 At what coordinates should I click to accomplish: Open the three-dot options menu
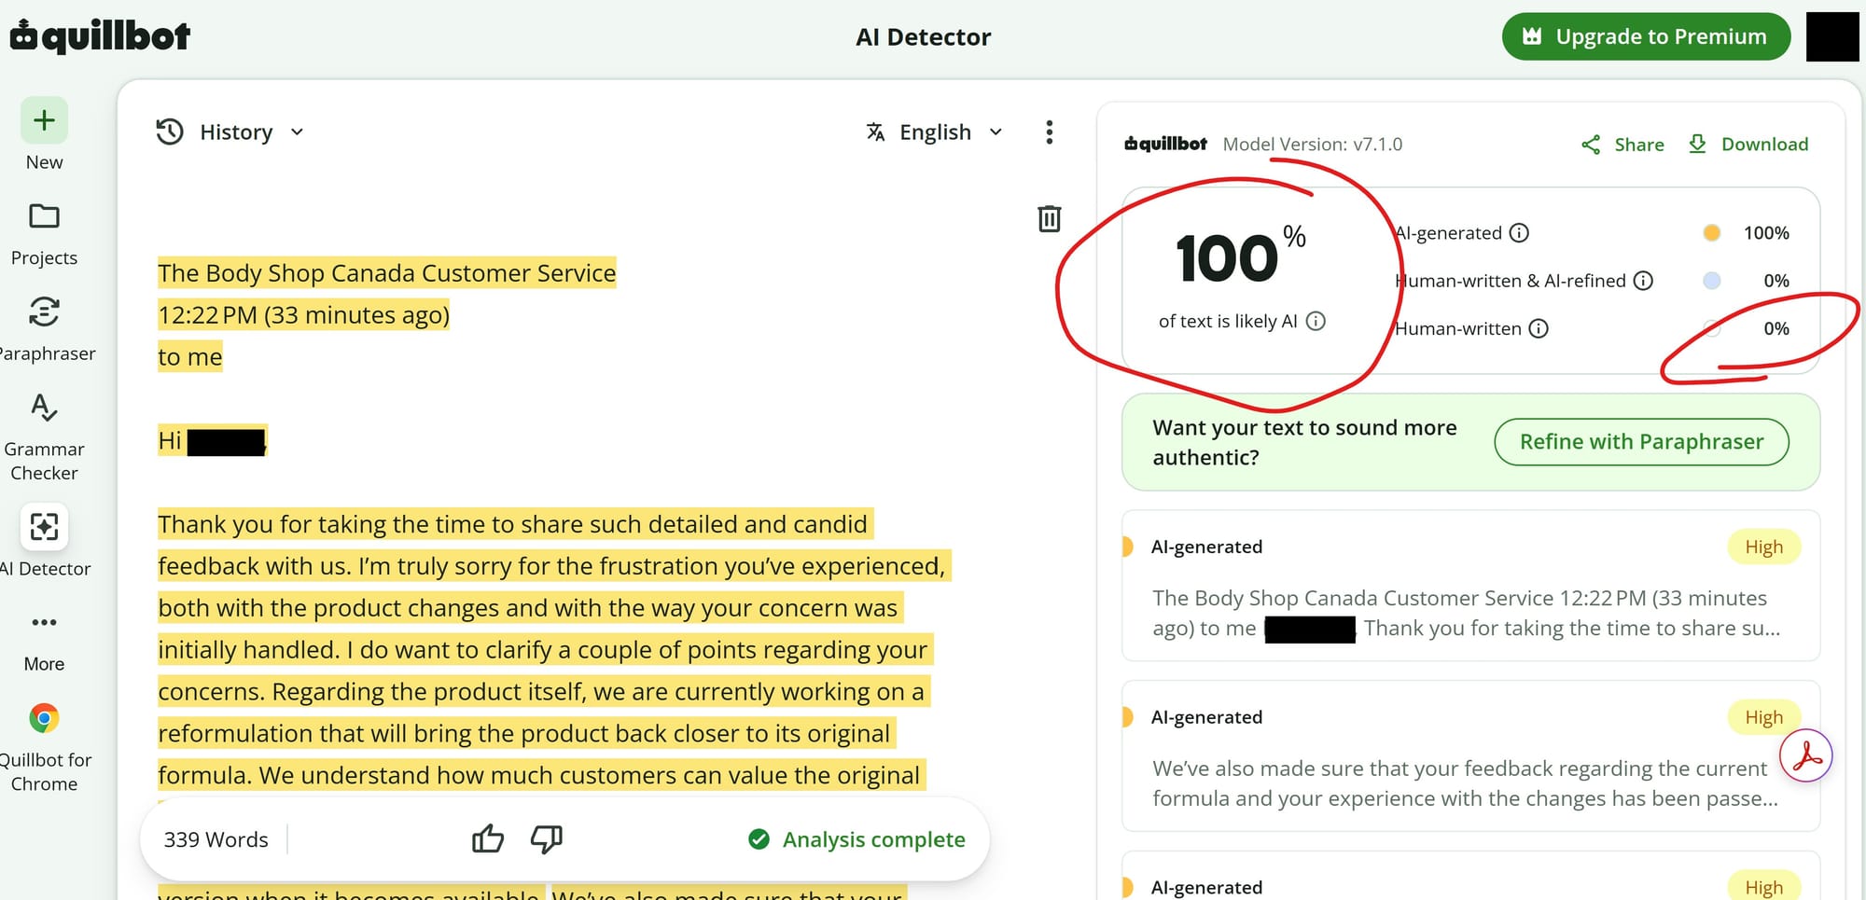point(1050,132)
